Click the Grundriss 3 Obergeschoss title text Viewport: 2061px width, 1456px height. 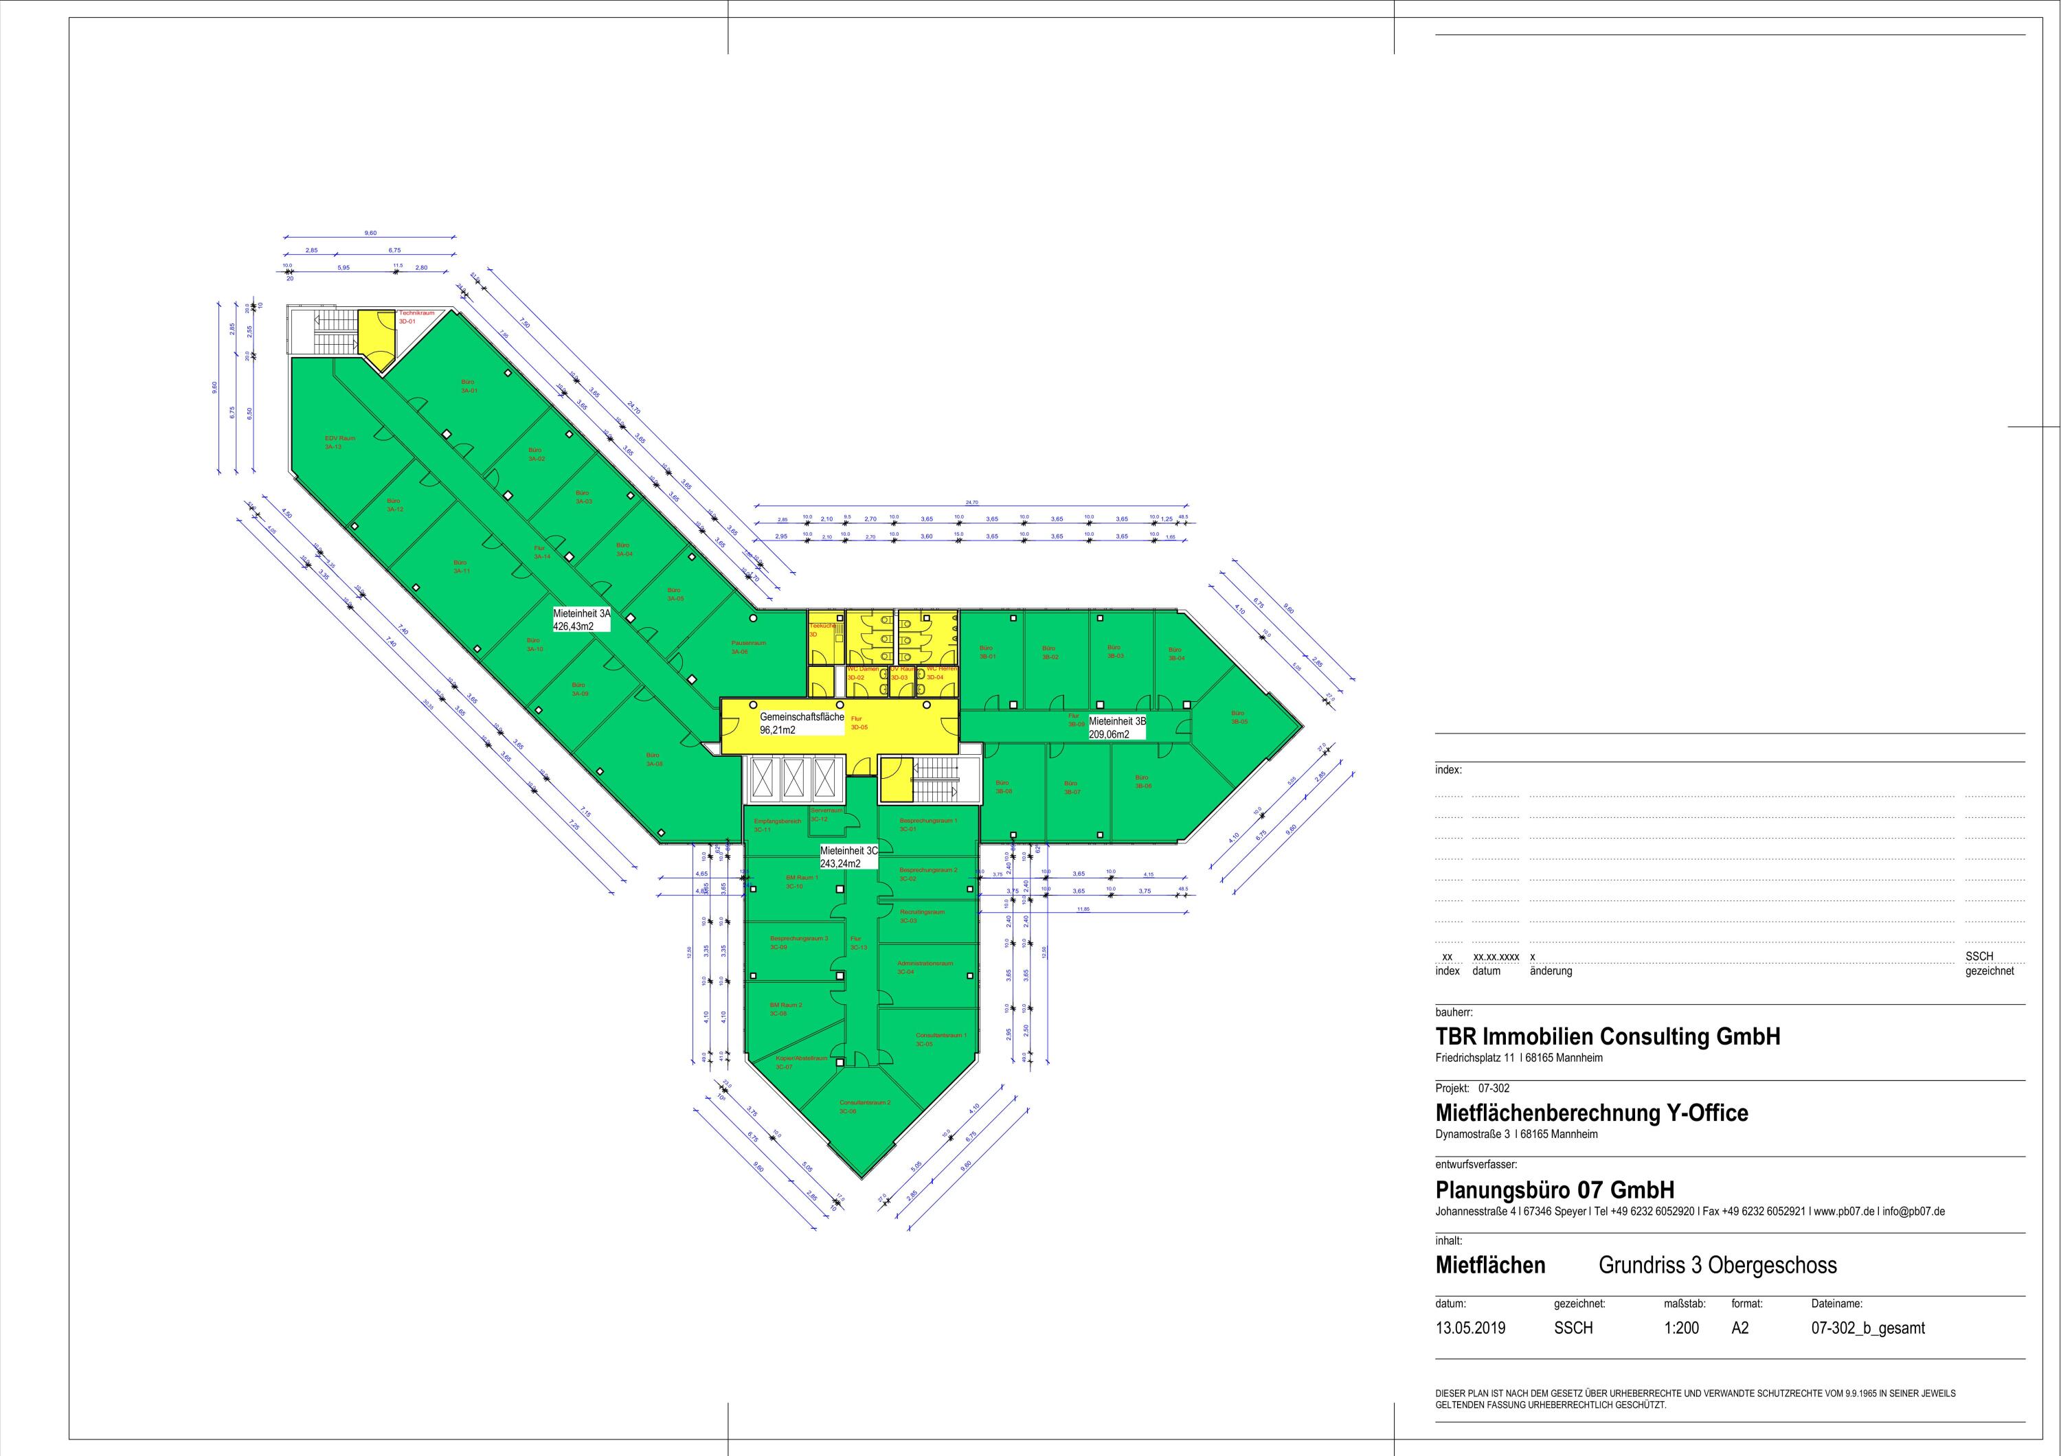click(1718, 1266)
